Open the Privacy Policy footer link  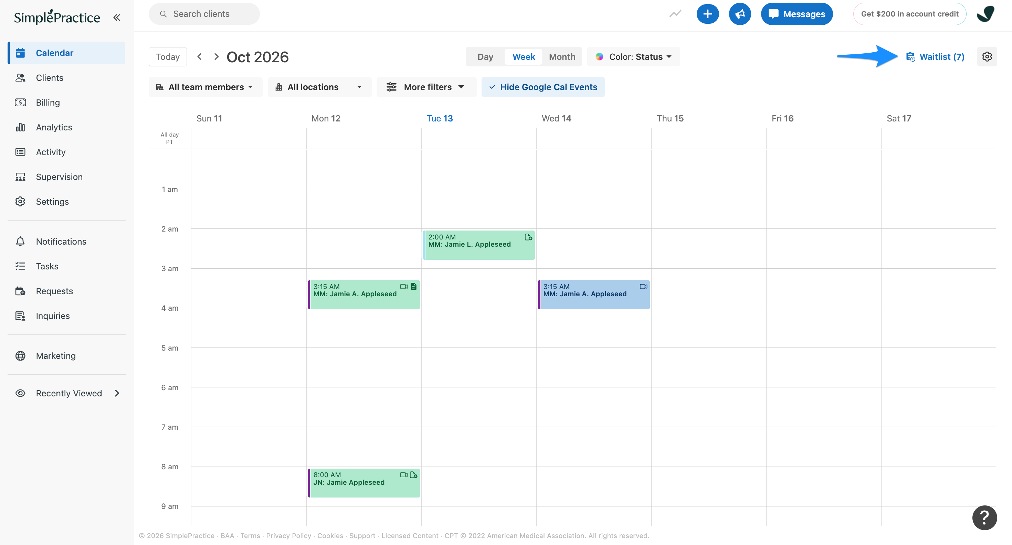point(288,536)
